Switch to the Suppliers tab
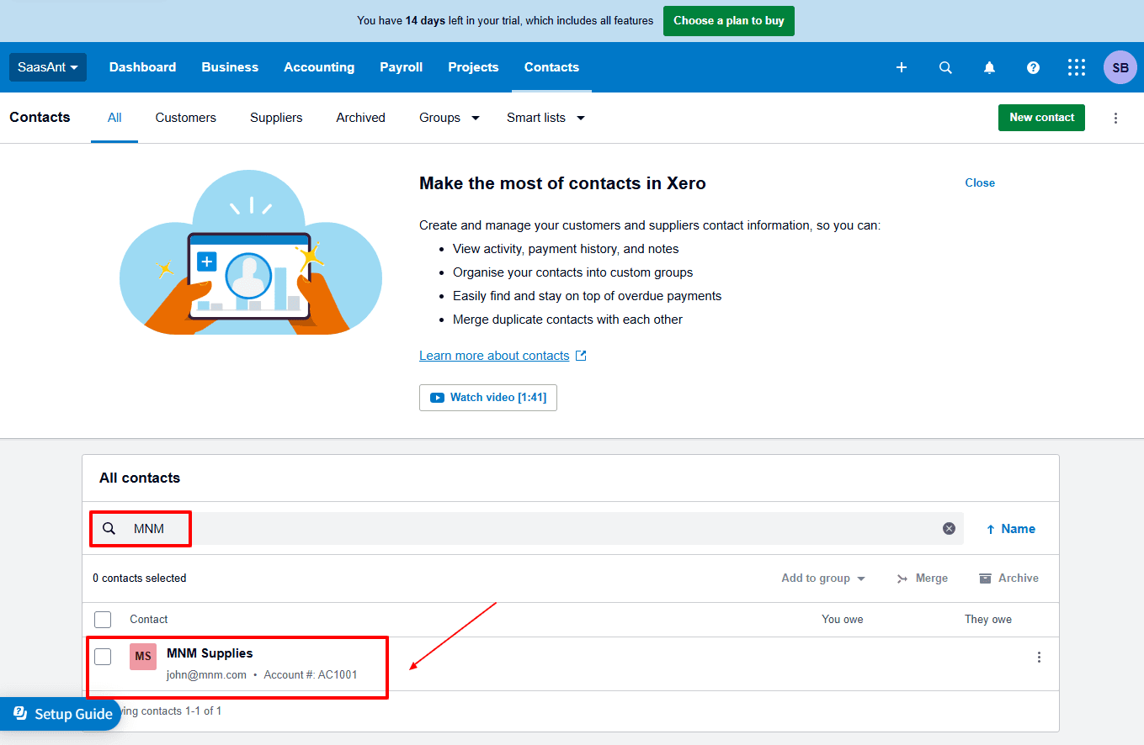The width and height of the screenshot is (1144, 745). [276, 118]
